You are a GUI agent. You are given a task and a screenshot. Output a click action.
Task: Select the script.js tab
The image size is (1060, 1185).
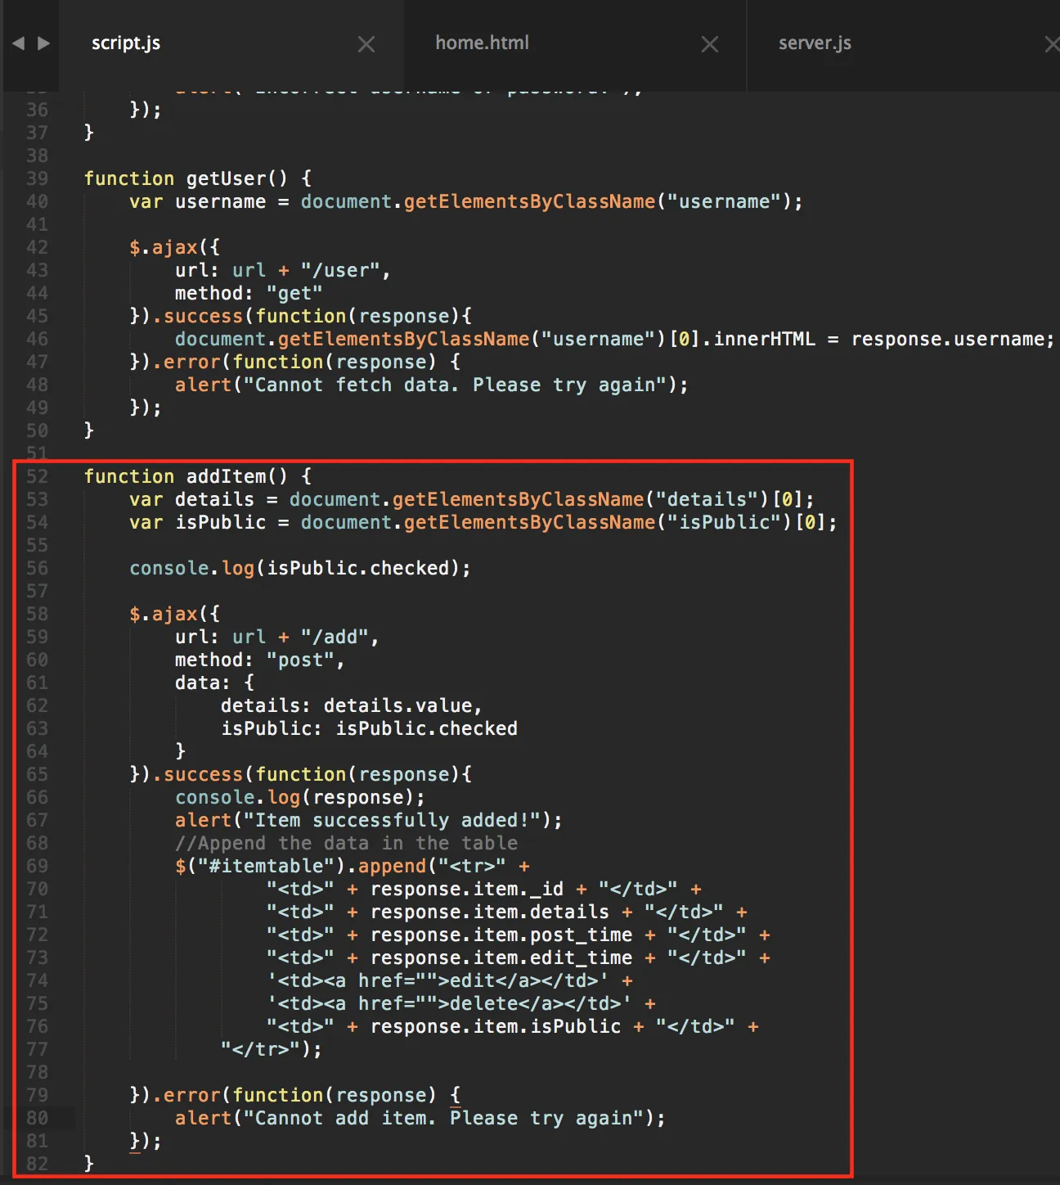[126, 43]
